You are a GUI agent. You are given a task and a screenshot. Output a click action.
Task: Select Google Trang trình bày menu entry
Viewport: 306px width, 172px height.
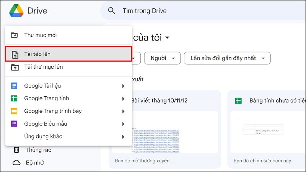click(69, 111)
